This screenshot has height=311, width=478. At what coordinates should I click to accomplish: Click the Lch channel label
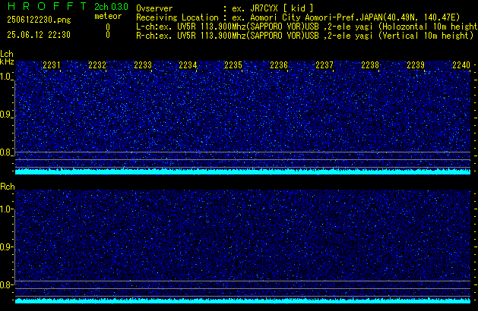[7, 54]
